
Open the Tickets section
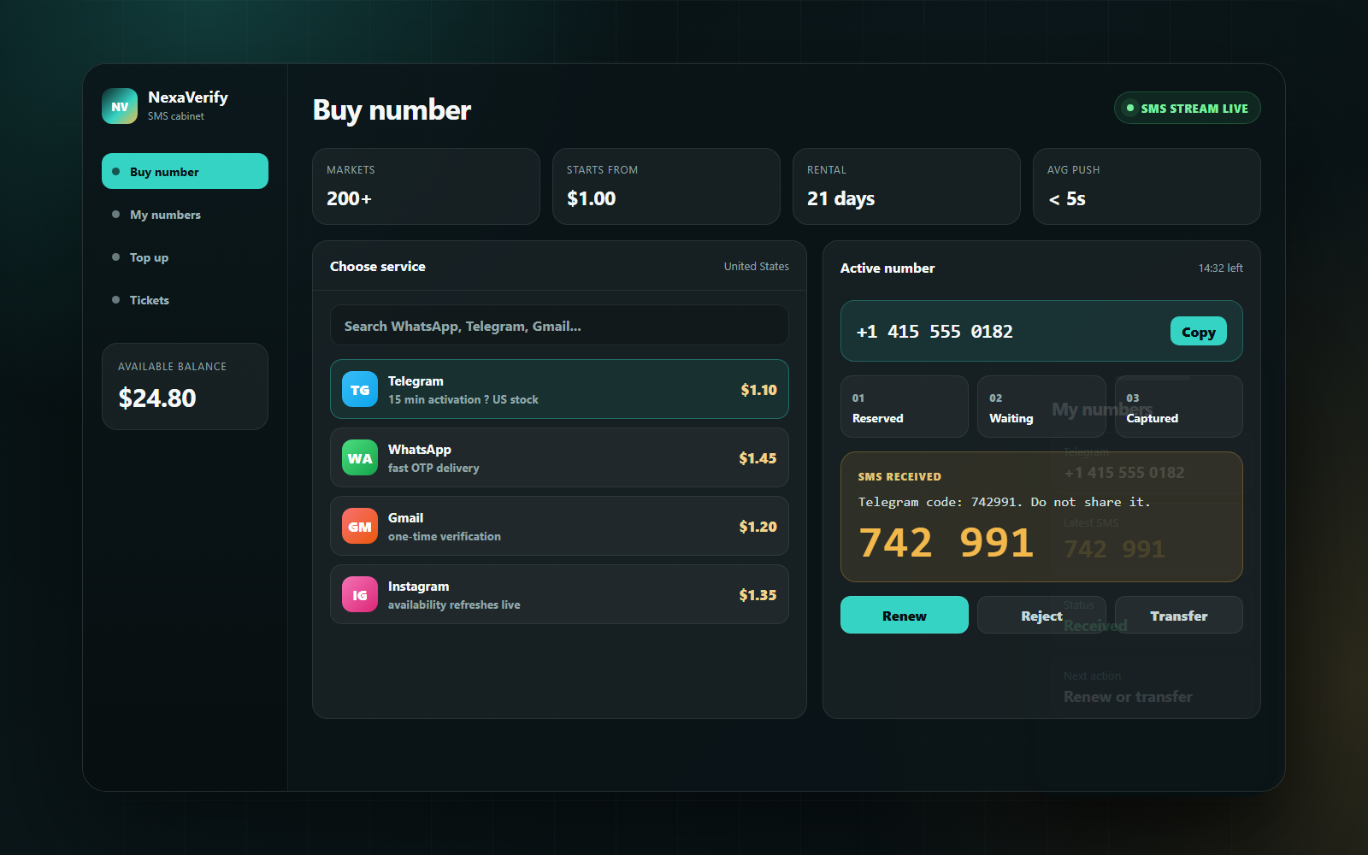(x=185, y=300)
